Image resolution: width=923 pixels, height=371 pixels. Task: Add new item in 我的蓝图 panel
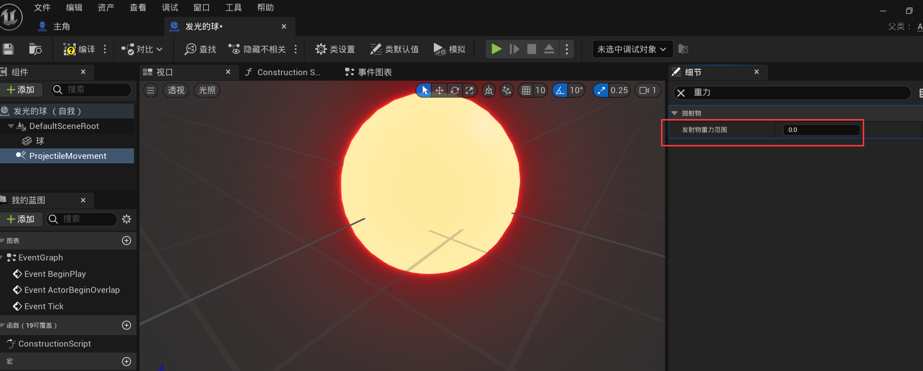click(20, 219)
